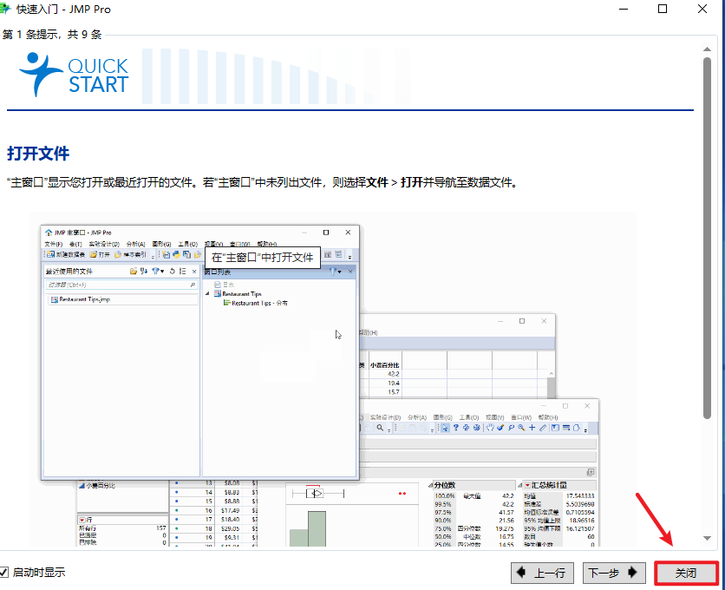This screenshot has width=725, height=590.
Task: Click the red triangle beside 汇总统计量
Action: tap(527, 485)
